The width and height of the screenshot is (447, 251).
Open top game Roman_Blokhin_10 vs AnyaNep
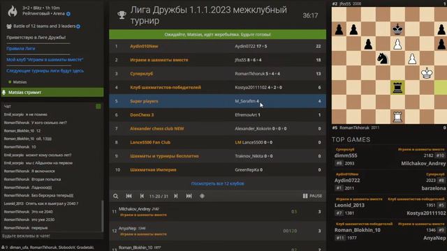(390, 232)
